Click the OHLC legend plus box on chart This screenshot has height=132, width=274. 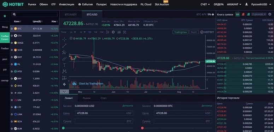(71, 38)
